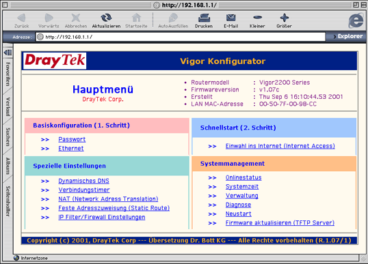Click firmware version v1.07c value

[269, 89]
